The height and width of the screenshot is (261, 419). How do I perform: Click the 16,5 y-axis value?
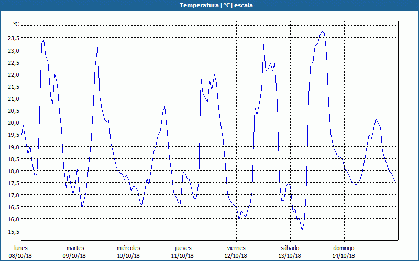pos(14,207)
